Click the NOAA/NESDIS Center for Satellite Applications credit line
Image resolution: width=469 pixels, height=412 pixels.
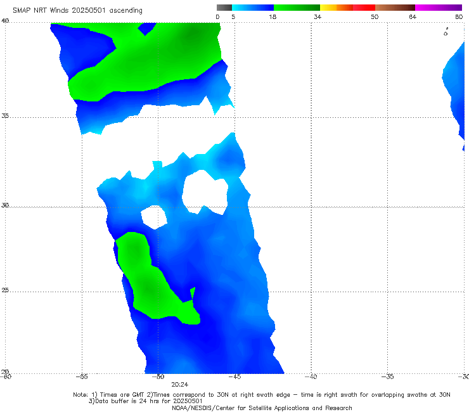(262, 408)
